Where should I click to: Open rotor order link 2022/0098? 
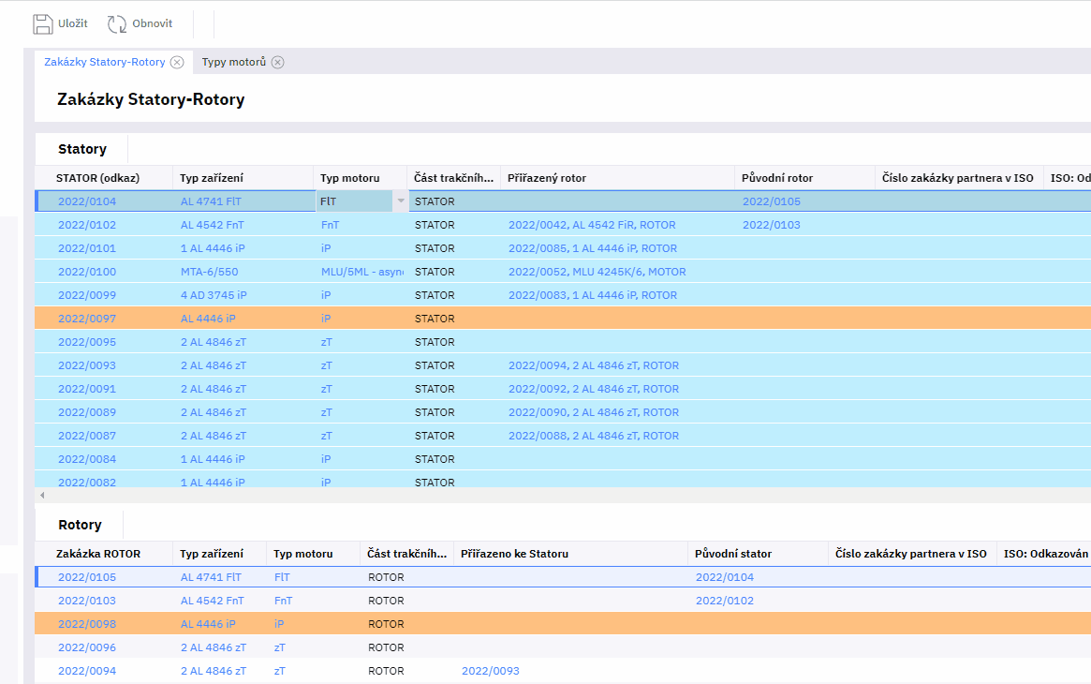tap(87, 624)
